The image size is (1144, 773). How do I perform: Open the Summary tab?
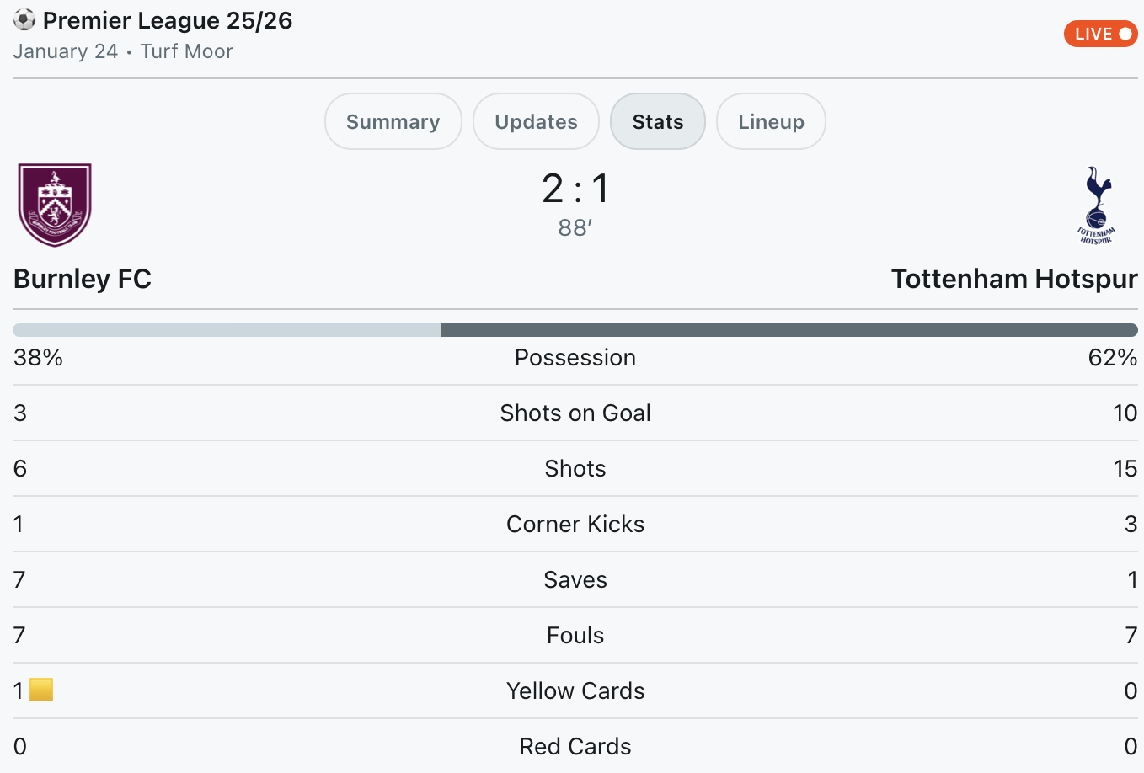point(393,121)
